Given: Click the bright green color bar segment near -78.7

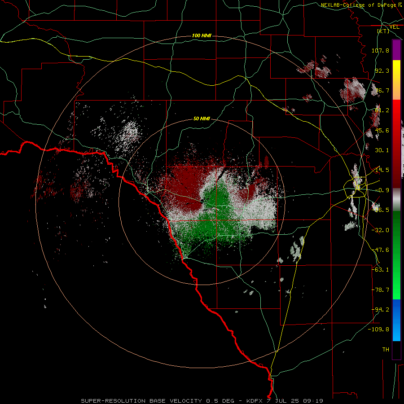Looking at the screenshot, I should pos(396,290).
